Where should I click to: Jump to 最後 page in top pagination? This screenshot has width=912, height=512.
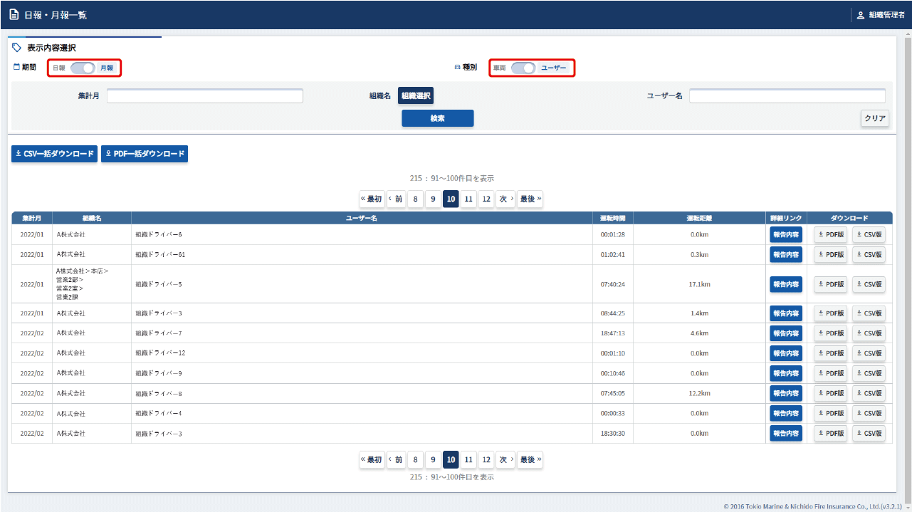[x=530, y=199]
